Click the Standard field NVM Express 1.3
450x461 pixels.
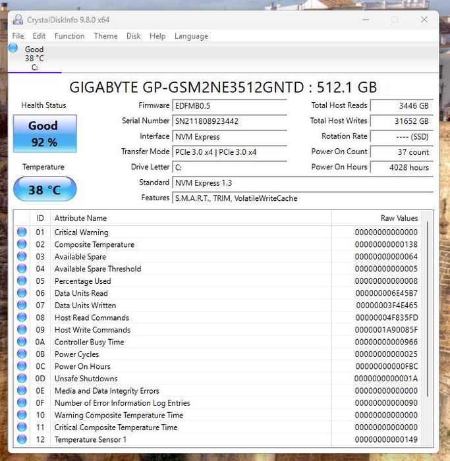tap(302, 183)
